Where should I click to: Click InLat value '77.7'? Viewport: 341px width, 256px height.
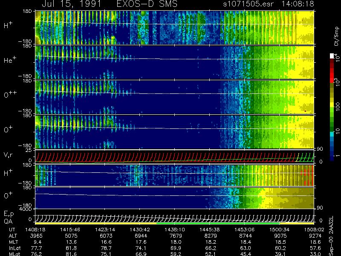(36, 248)
